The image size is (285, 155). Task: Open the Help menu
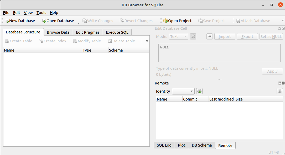tap(54, 13)
